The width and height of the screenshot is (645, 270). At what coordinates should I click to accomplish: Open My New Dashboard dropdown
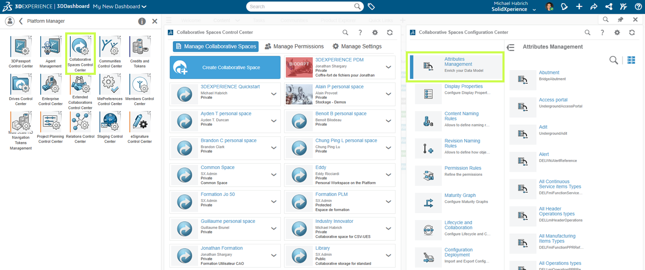[120, 7]
